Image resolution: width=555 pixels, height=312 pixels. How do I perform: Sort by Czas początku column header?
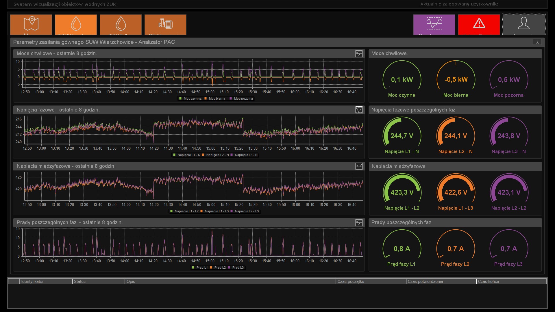pos(351,281)
